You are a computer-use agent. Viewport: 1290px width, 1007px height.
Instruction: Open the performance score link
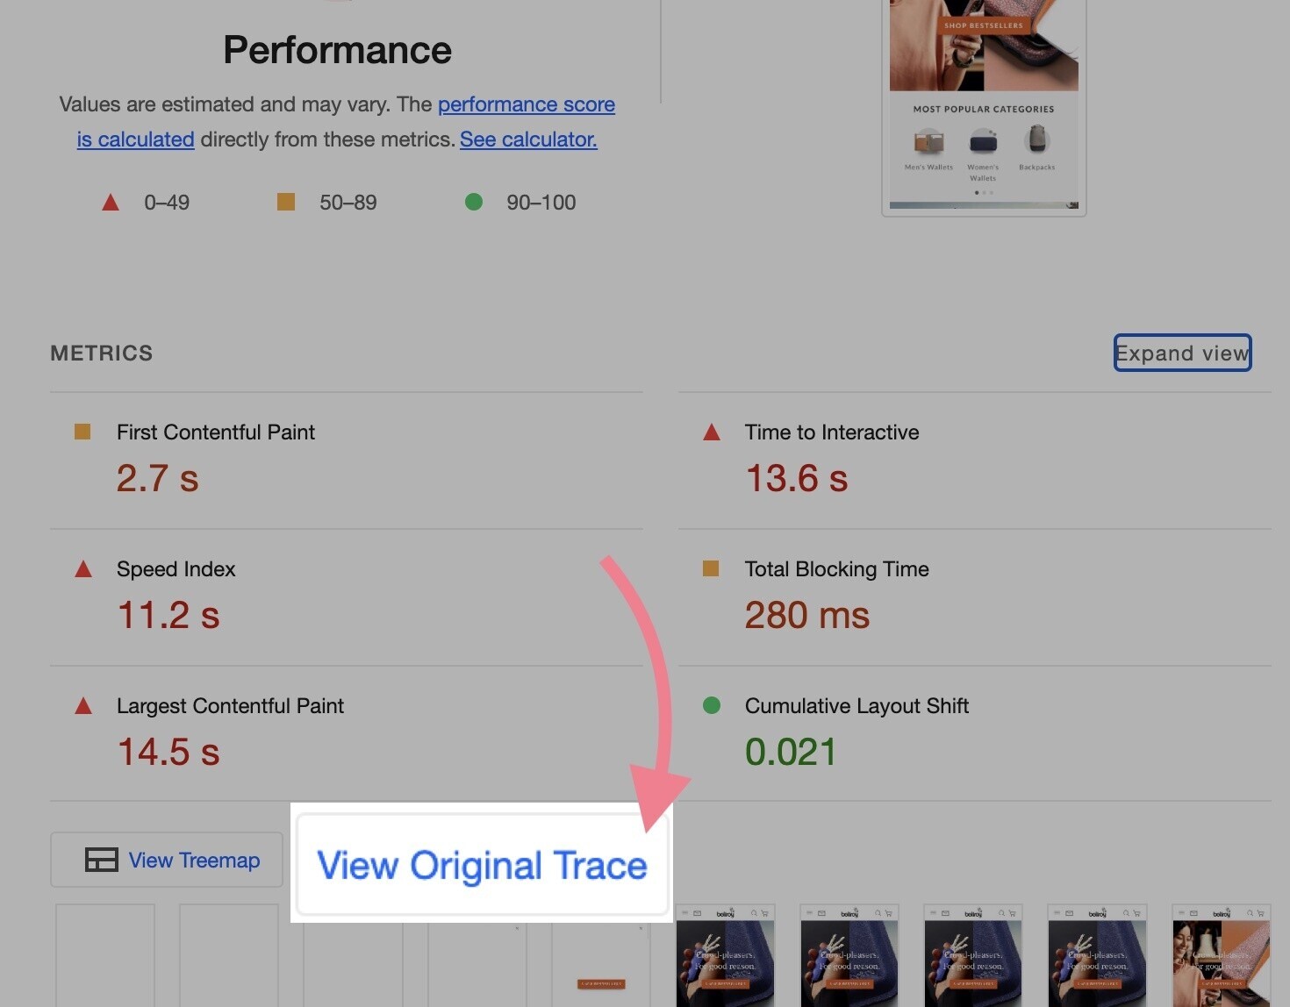527,104
